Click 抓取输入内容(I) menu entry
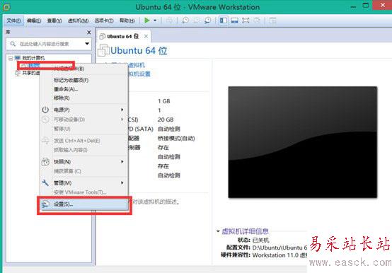Viewport: 392px width, 273px height. 84,150
